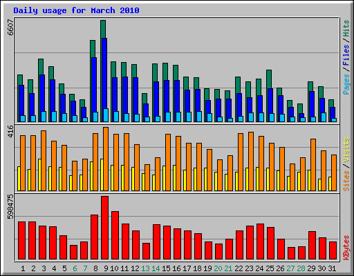Click green weekend day label 6
The height and width of the screenshot is (276, 354).
pyautogui.click(x=75, y=268)
